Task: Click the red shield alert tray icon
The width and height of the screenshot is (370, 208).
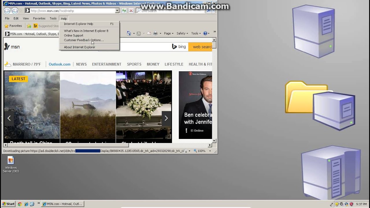Action: (351, 204)
